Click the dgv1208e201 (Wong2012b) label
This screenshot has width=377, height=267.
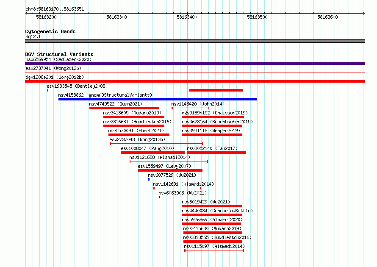tap(55, 77)
